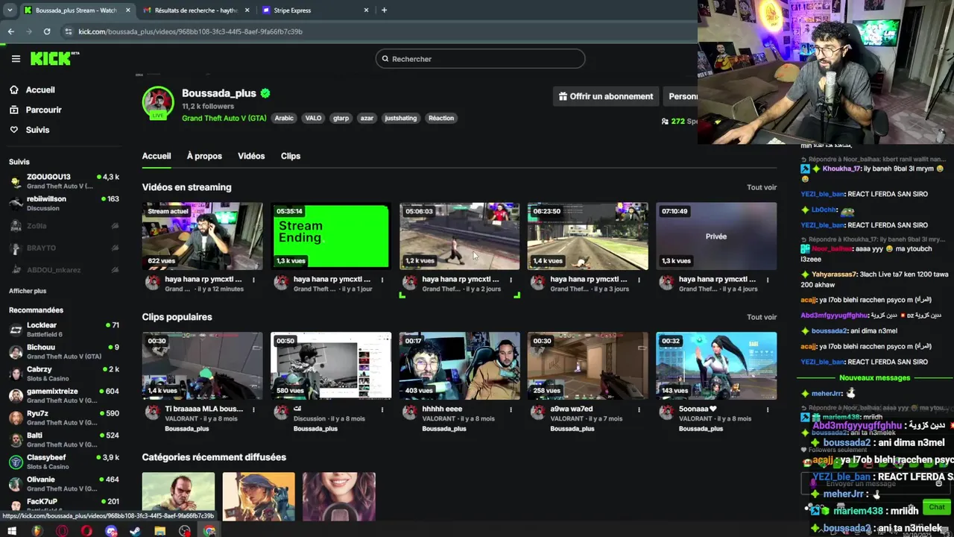The image size is (954, 537).
Task: Open the 5oonaaa clip thumbnail
Action: click(x=716, y=365)
